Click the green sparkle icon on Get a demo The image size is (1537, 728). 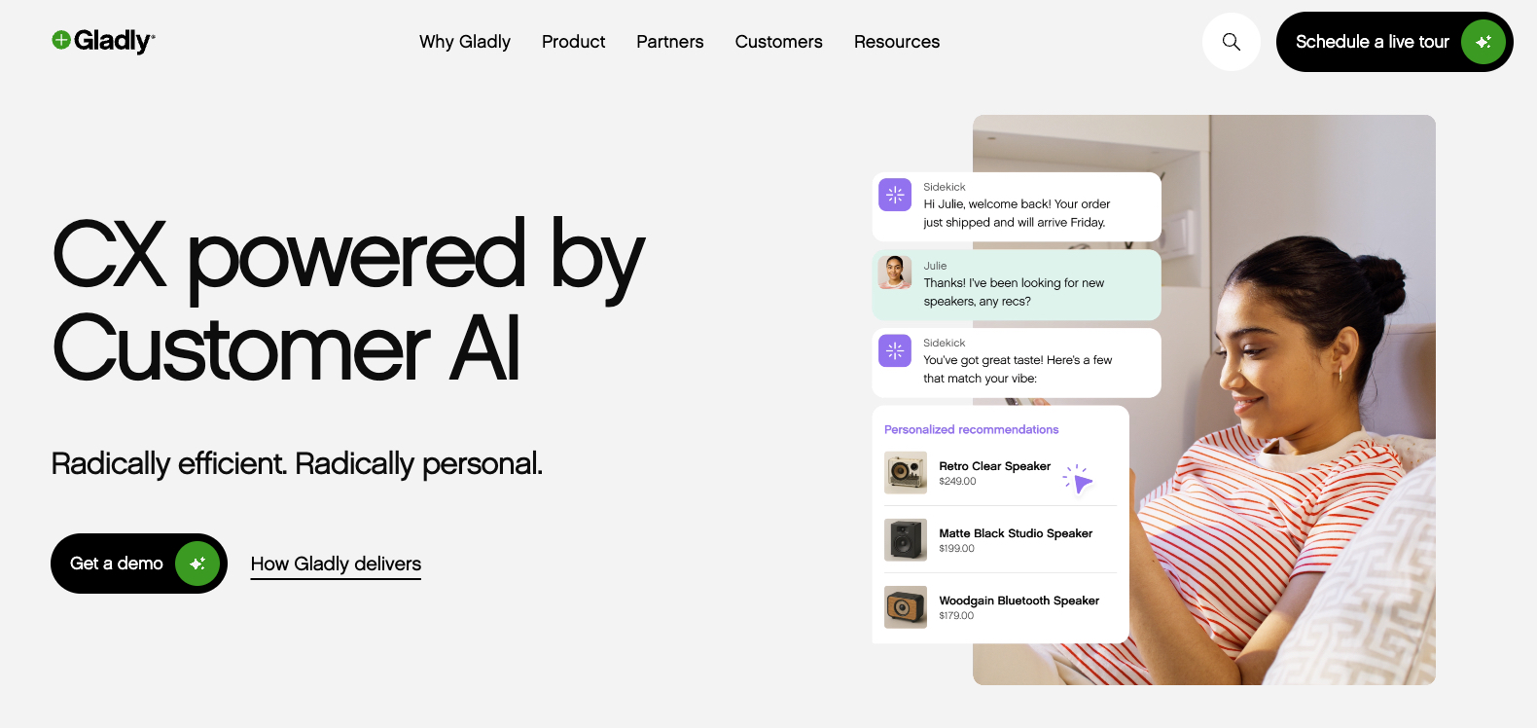pos(197,564)
